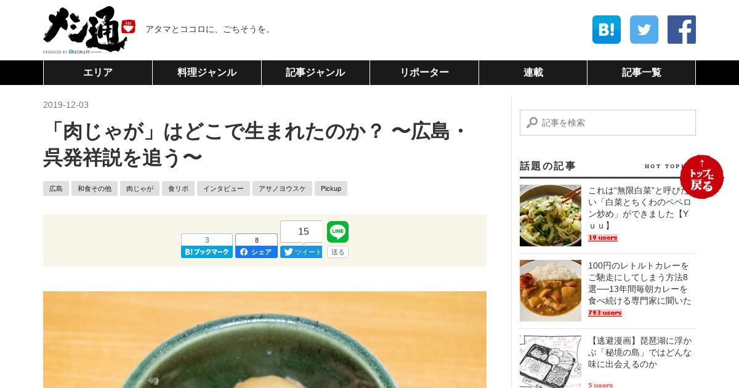Select the リポーター navigation item
This screenshot has height=388, width=739.
click(424, 73)
